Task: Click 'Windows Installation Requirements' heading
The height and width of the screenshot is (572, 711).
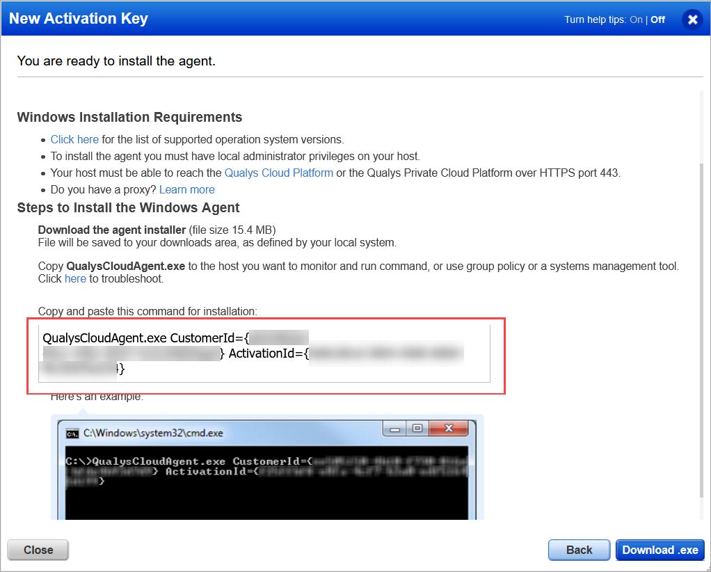Action: 129,117
